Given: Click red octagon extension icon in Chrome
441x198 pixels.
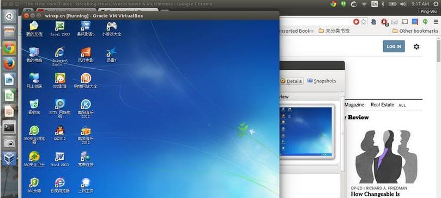Looking at the screenshot, I should (x=384, y=22).
